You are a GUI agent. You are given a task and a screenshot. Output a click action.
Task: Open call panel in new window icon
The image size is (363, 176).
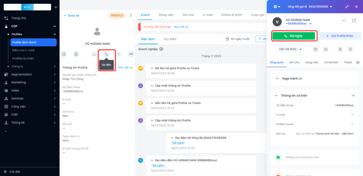(x=354, y=21)
